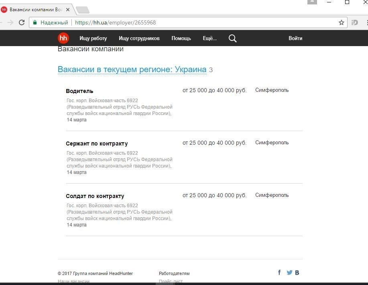Open the "Водитель" vacancy link
Image resolution: width=368 pixels, height=285 pixels.
pyautogui.click(x=79, y=91)
